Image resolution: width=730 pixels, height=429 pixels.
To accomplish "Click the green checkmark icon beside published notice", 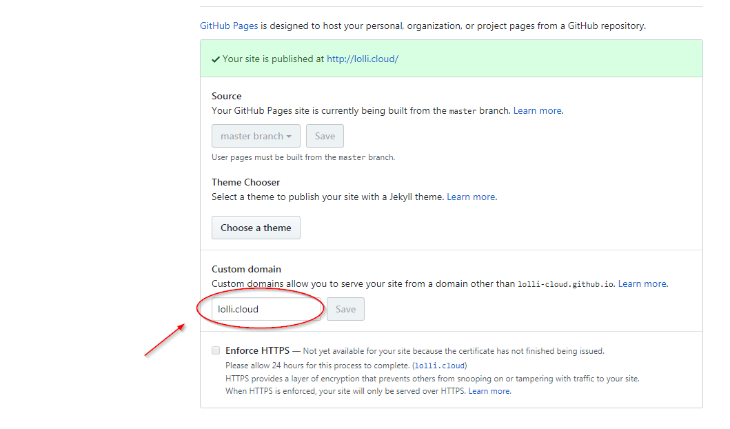I will pos(216,59).
